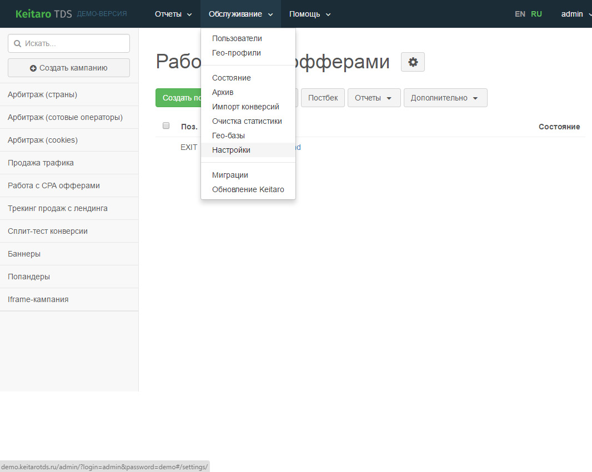Expand the Отчеты dropdown in top navigation
Viewport: 592px width, 472px height.
pyautogui.click(x=173, y=14)
